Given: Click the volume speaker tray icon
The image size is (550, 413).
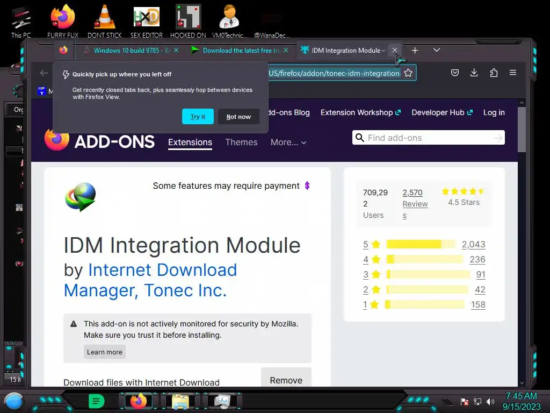Looking at the screenshot, I should coord(490,401).
